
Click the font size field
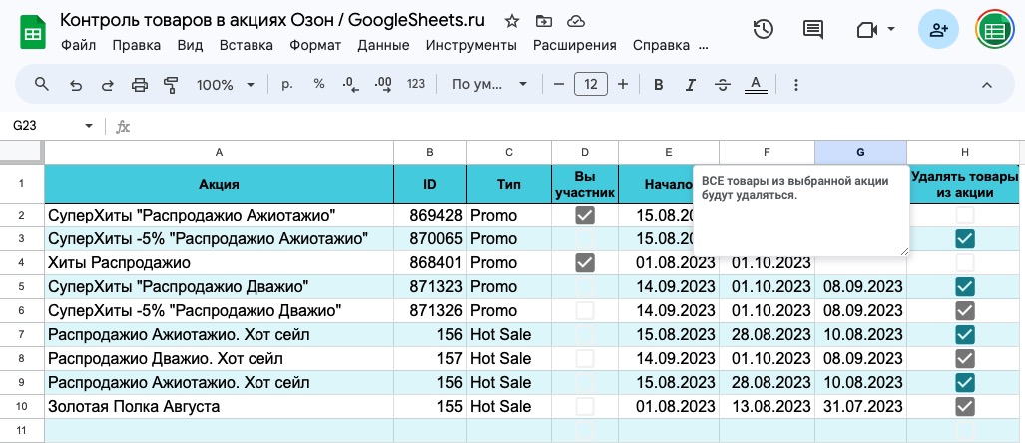(x=591, y=85)
